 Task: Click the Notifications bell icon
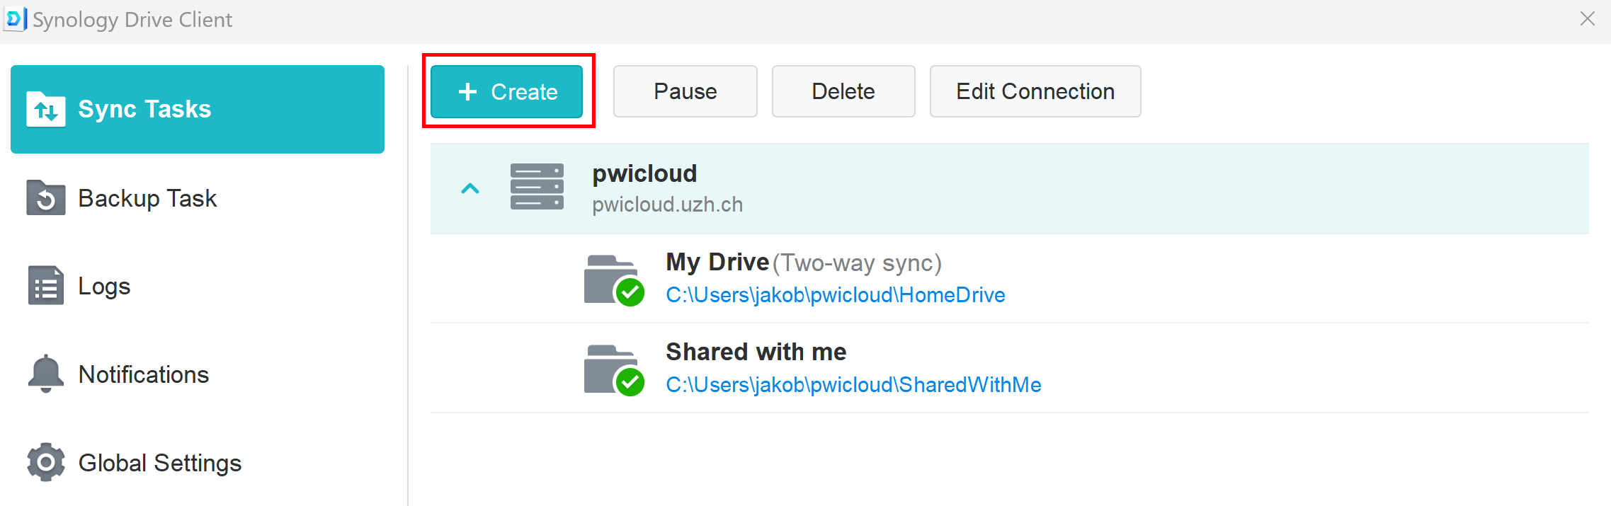tap(46, 374)
